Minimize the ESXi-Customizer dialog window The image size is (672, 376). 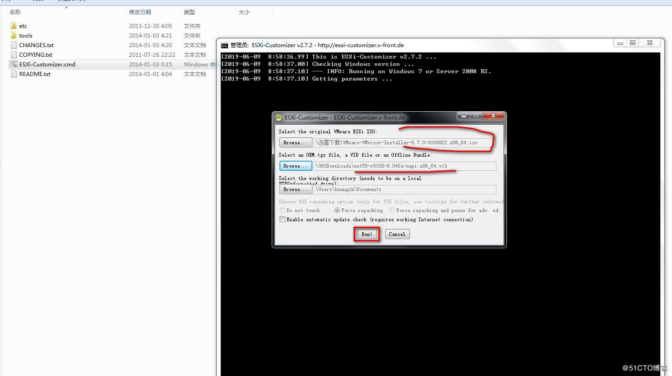tap(463, 116)
